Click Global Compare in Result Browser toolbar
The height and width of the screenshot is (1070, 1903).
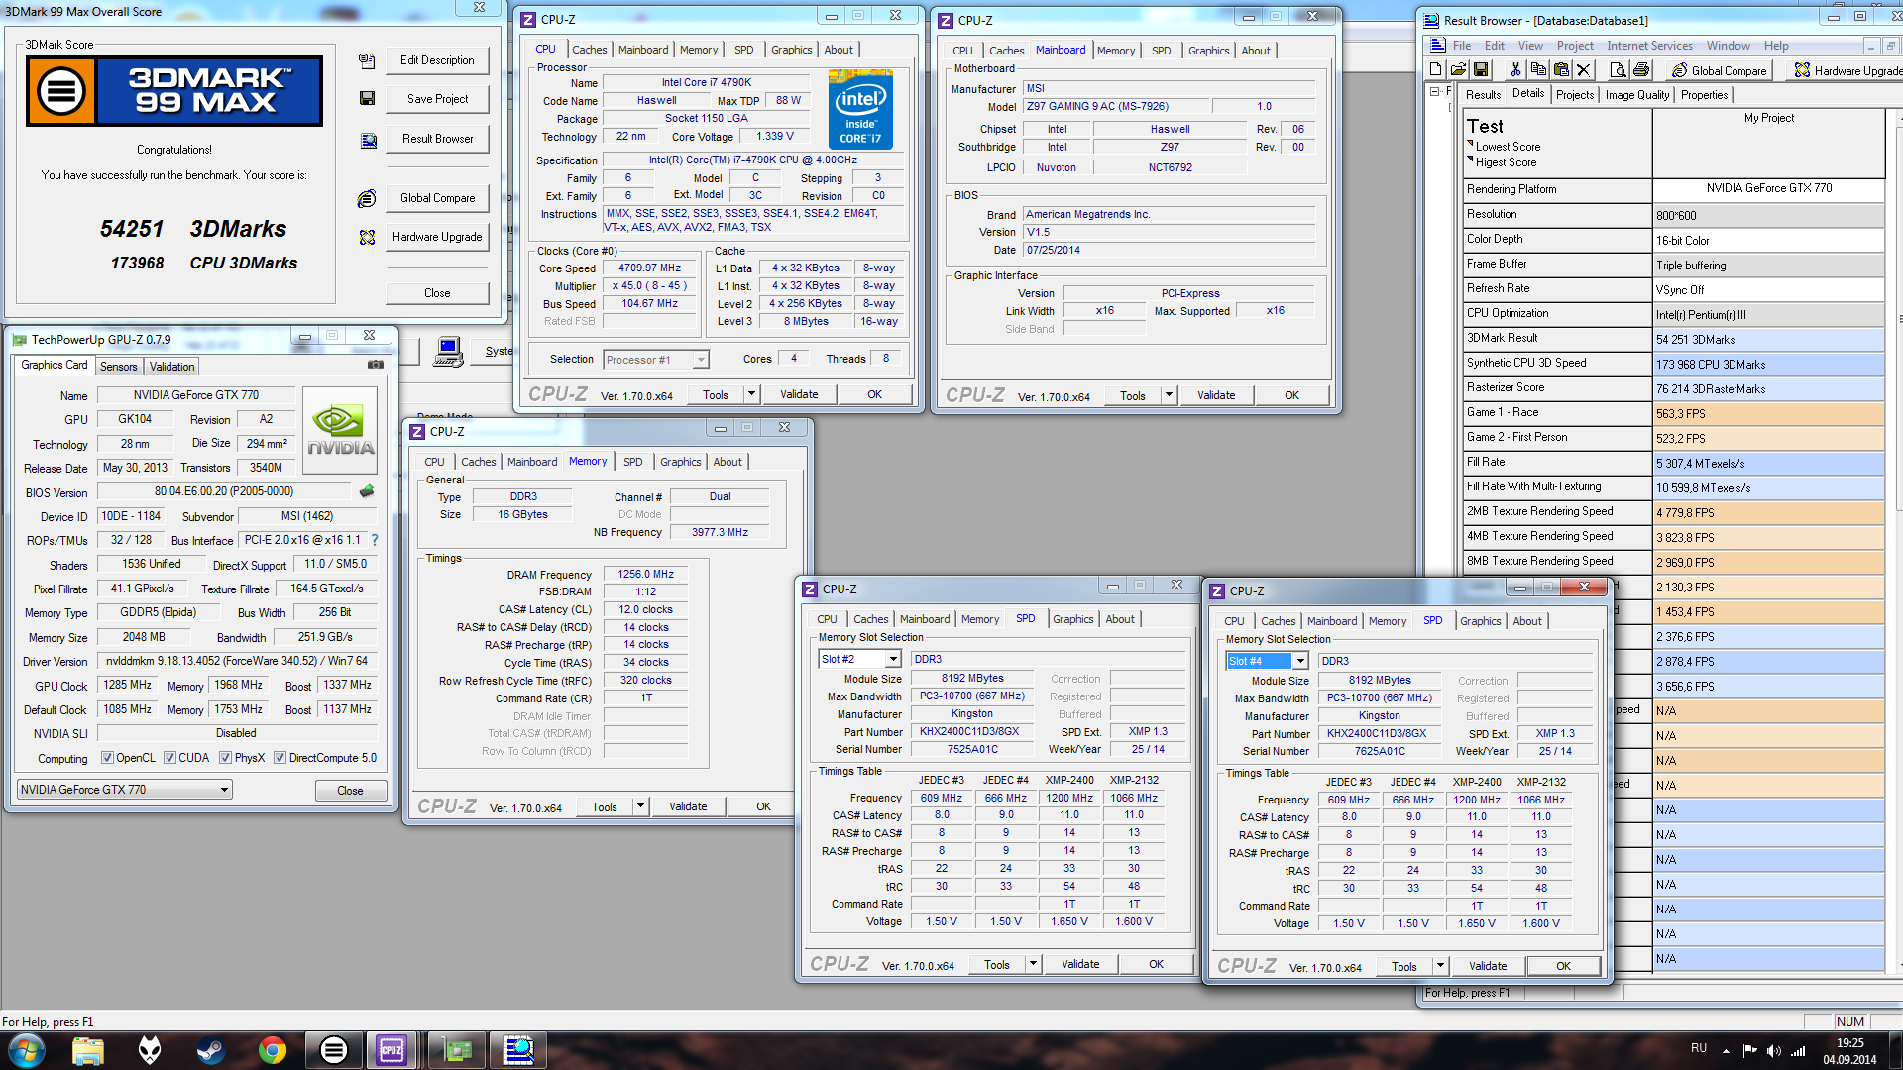click(x=1720, y=70)
